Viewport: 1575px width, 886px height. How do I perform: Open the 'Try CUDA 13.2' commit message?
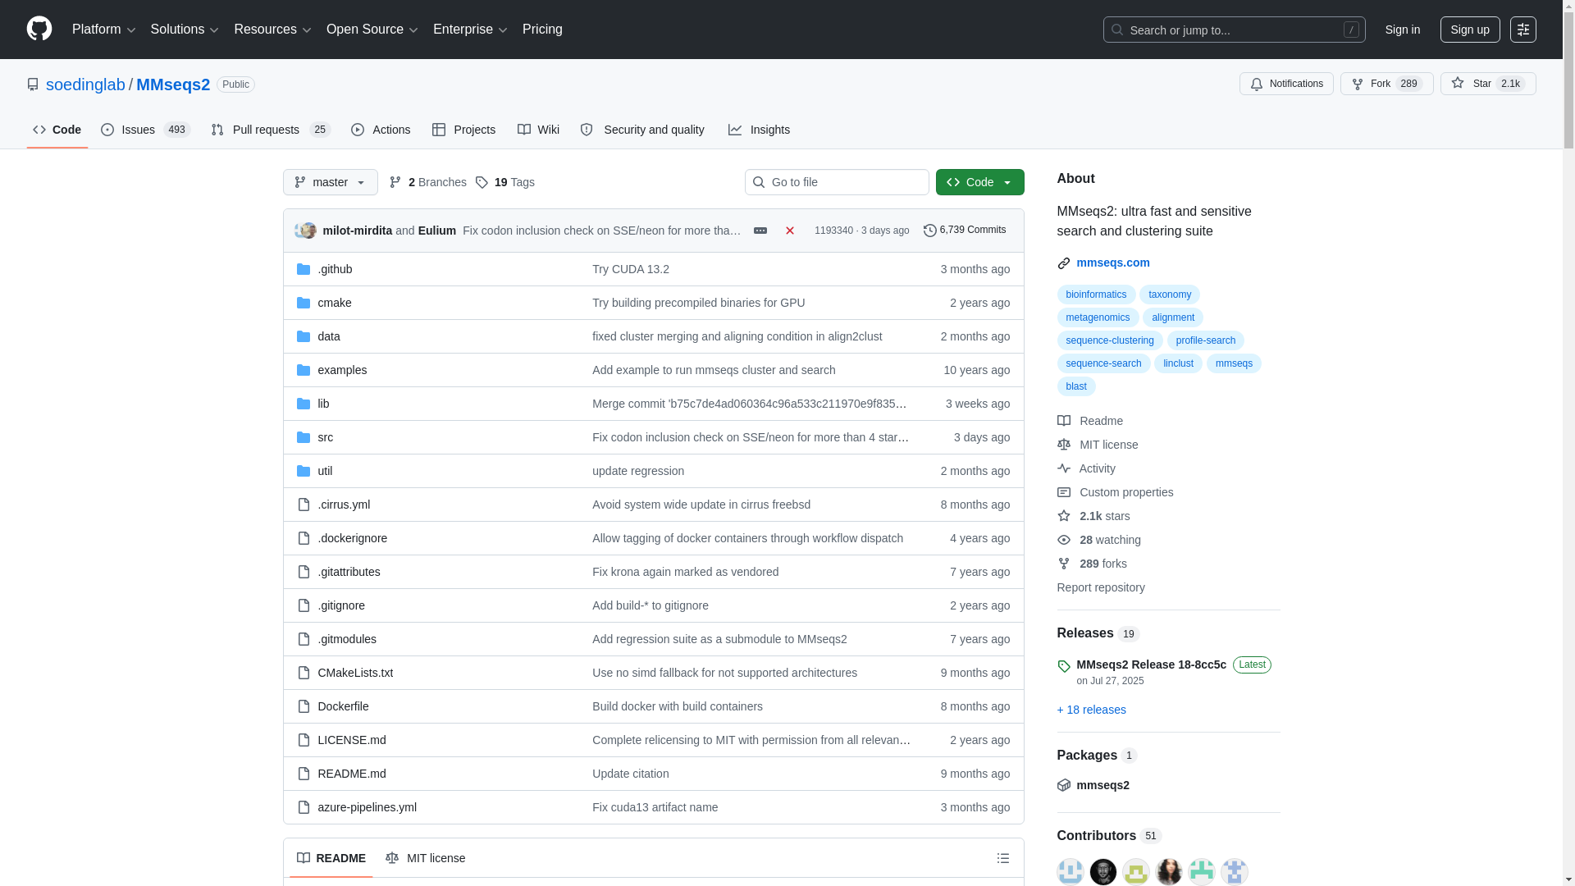(631, 269)
